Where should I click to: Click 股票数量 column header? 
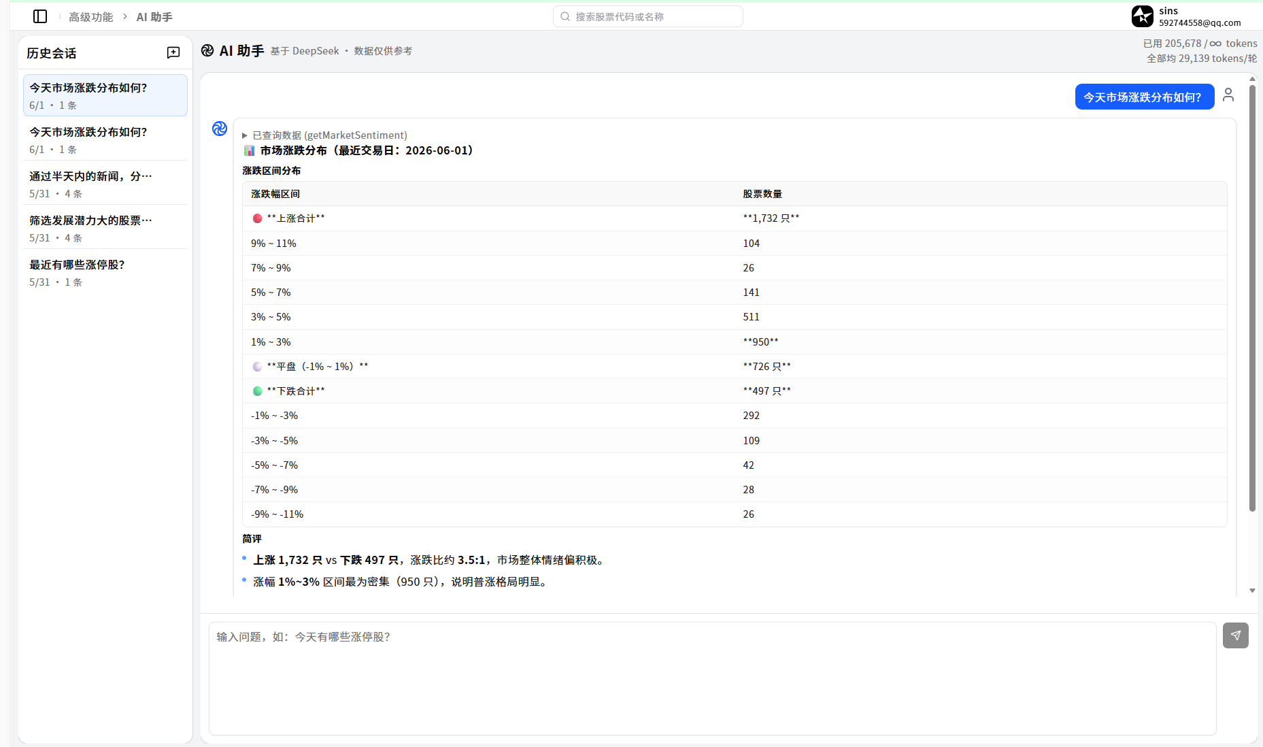click(762, 194)
